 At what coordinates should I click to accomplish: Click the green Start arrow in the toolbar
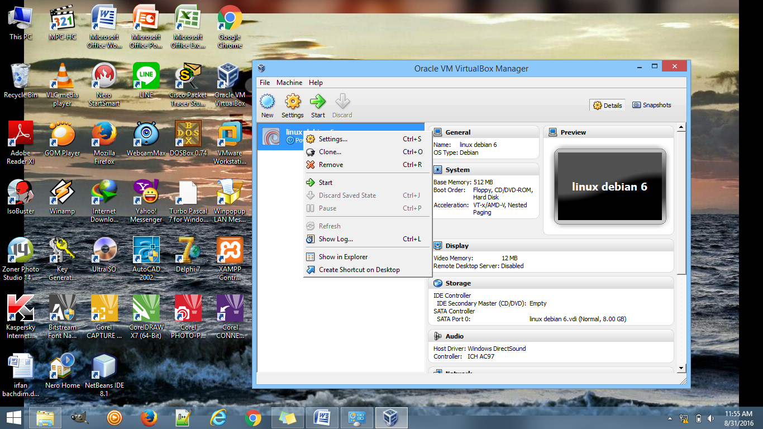(x=318, y=106)
